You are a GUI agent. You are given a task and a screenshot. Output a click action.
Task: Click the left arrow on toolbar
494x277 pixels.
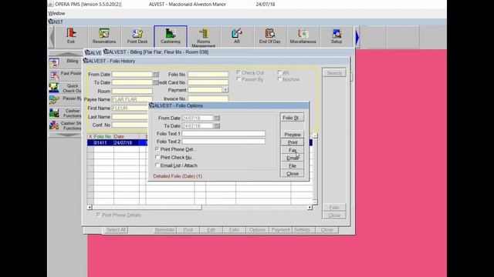tap(52, 37)
